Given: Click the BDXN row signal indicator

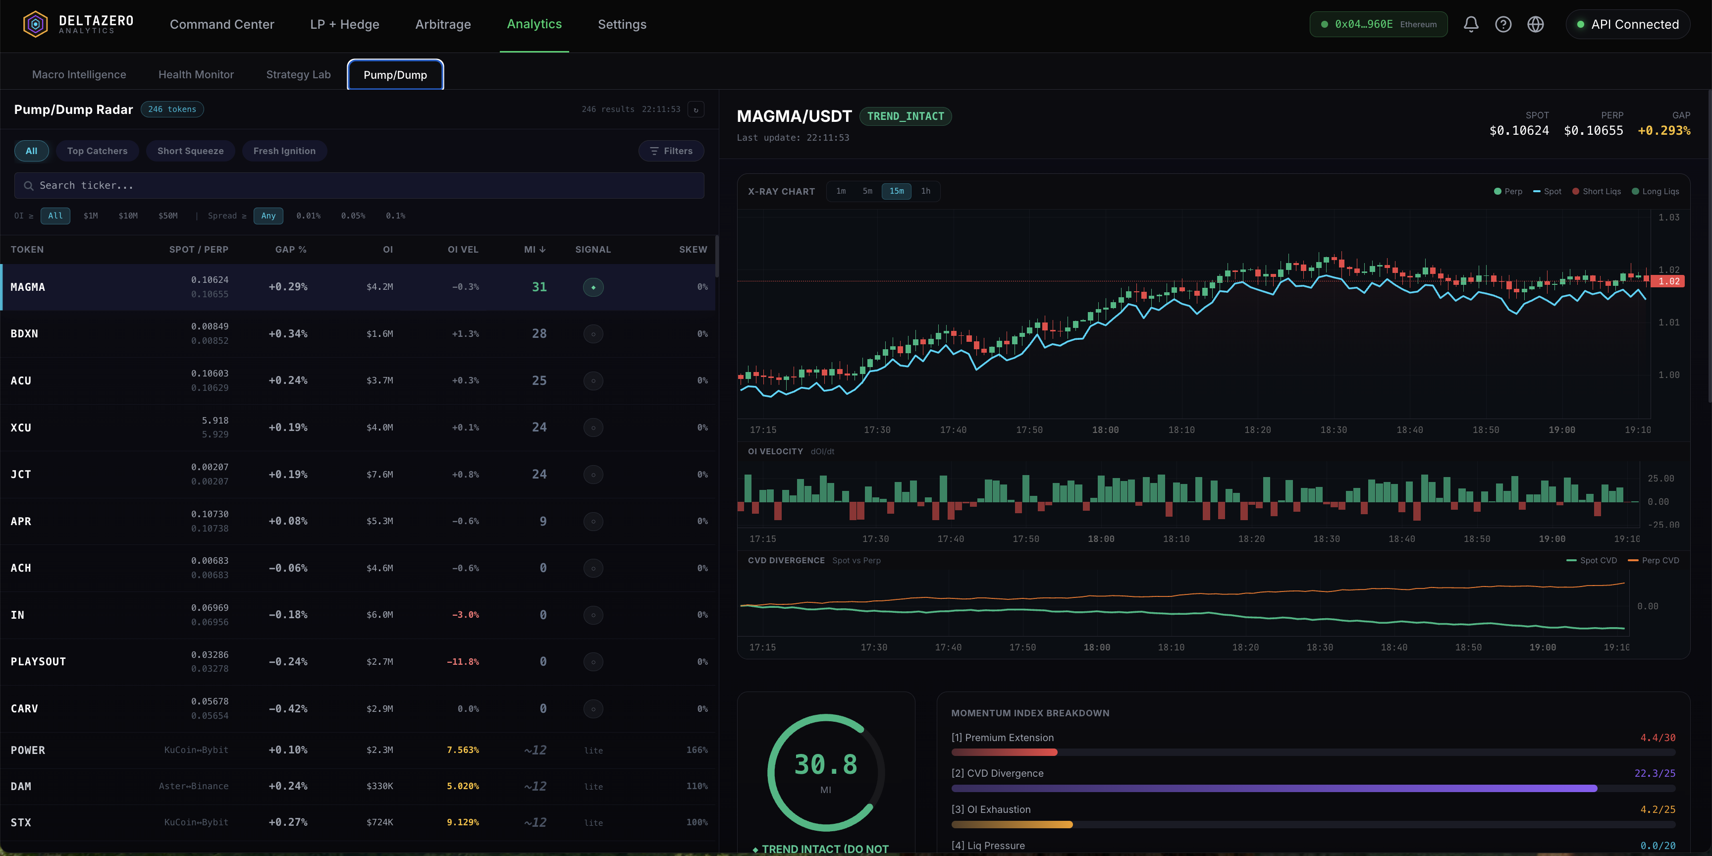Looking at the screenshot, I should [593, 333].
